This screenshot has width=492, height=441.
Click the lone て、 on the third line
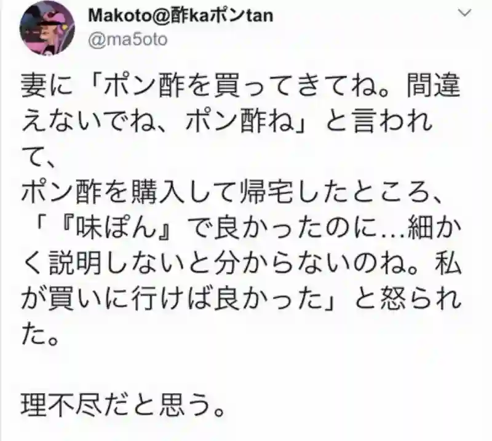[x=39, y=157]
